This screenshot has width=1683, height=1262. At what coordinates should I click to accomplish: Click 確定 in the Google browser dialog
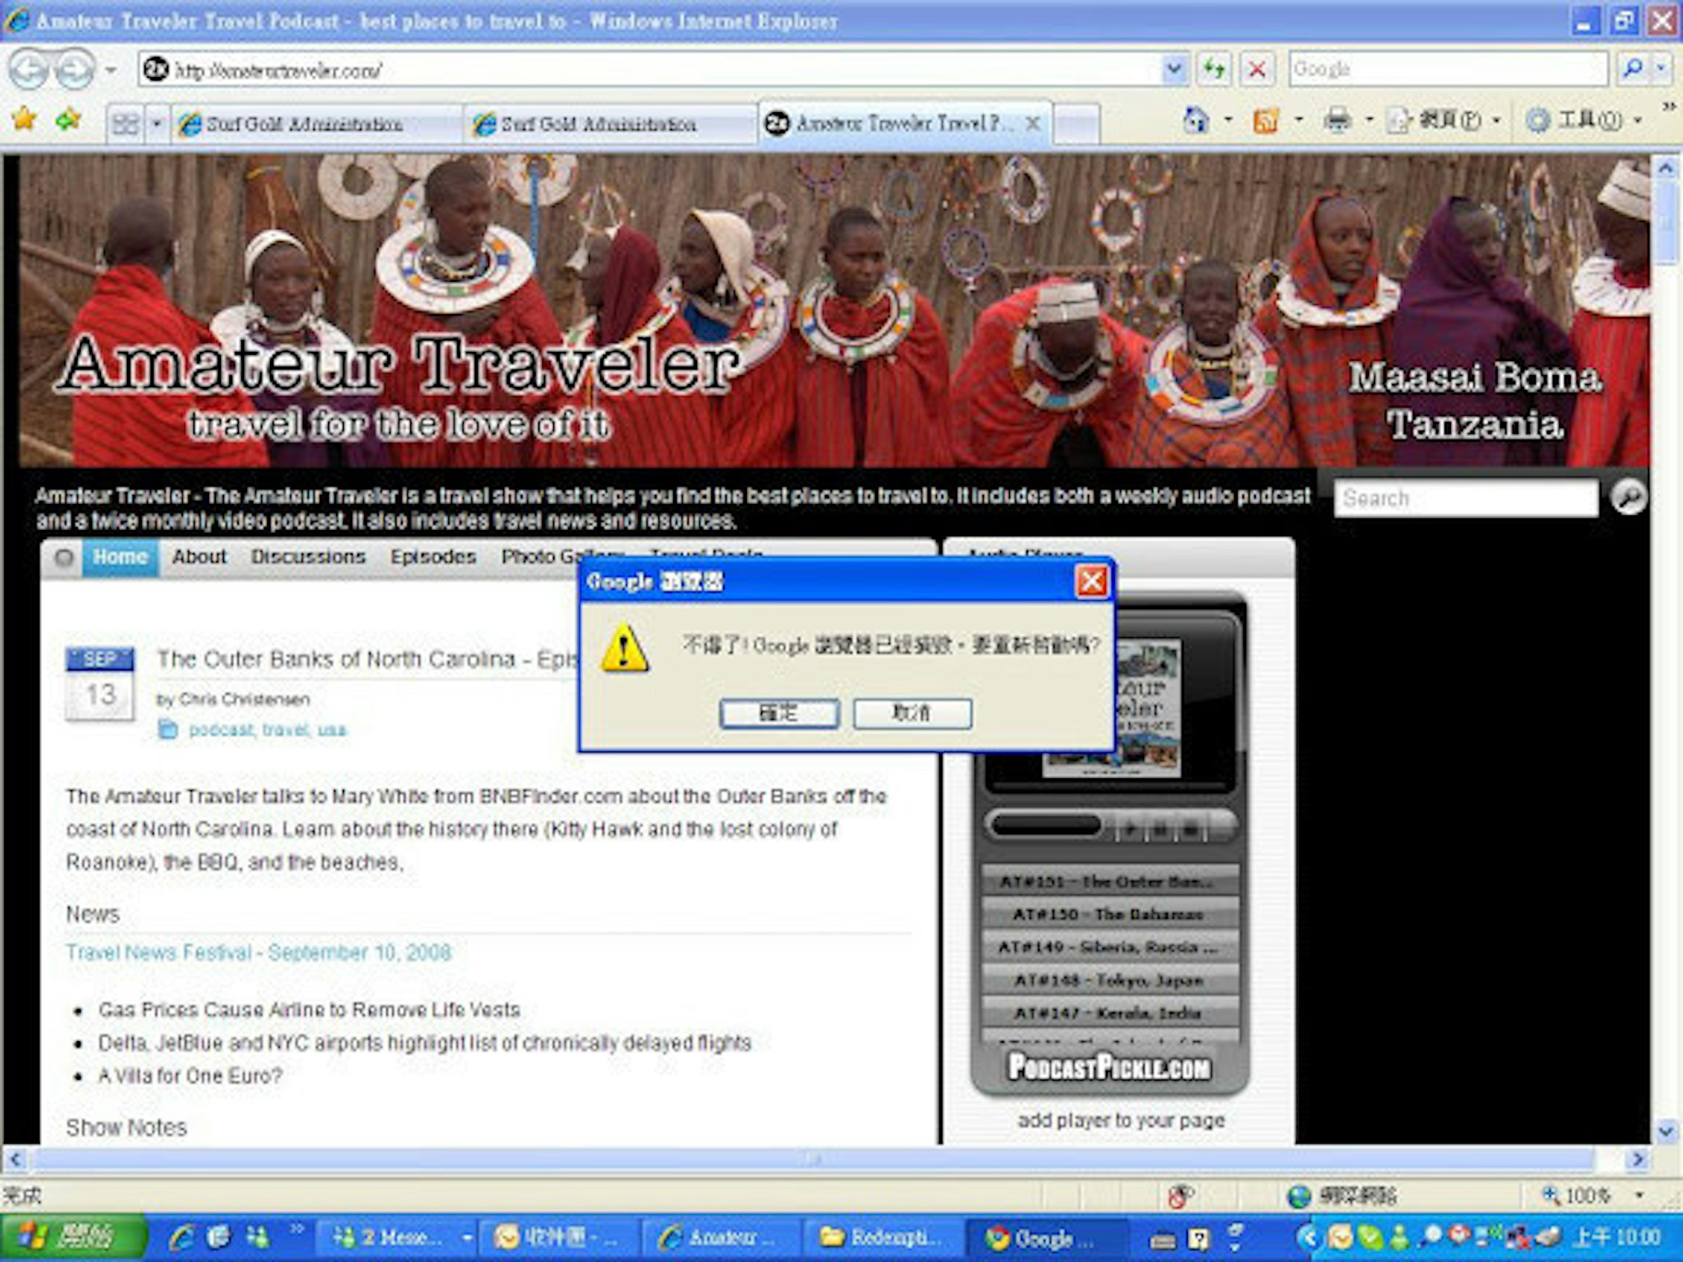tap(779, 714)
